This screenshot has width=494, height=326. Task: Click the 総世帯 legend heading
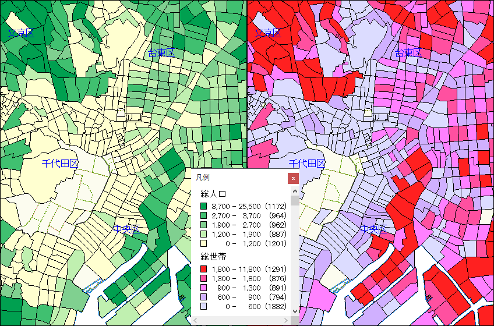(x=213, y=256)
